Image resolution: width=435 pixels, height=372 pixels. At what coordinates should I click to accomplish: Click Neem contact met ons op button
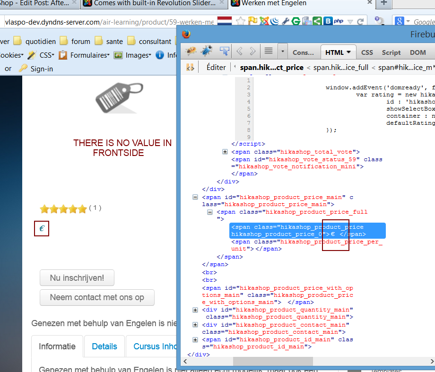click(x=97, y=297)
